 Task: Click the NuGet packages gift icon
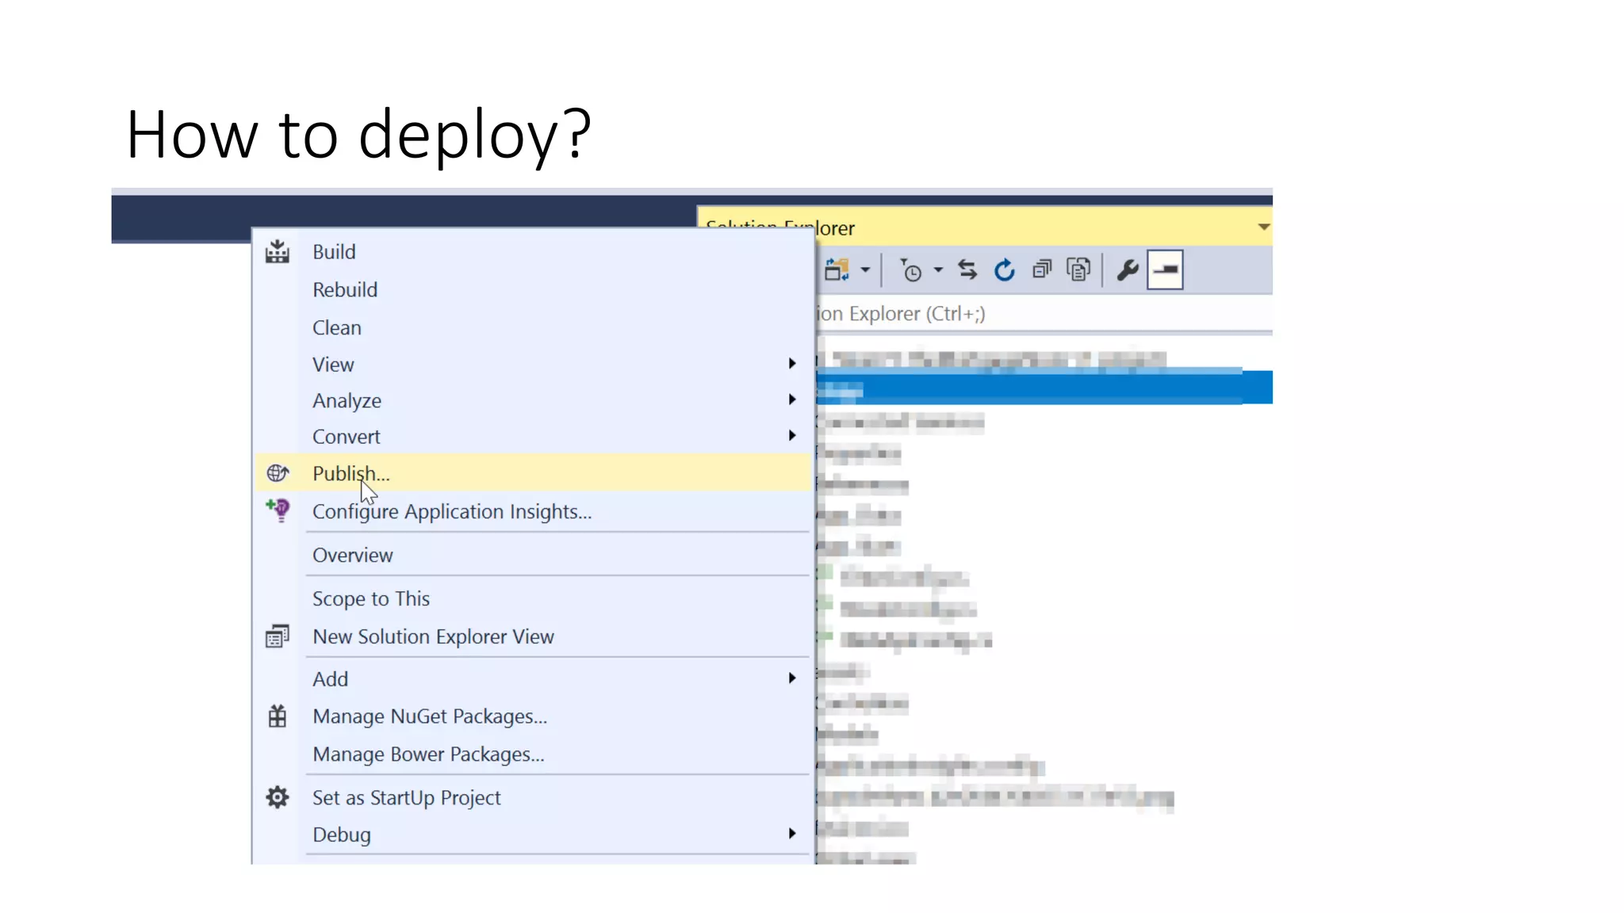277,716
